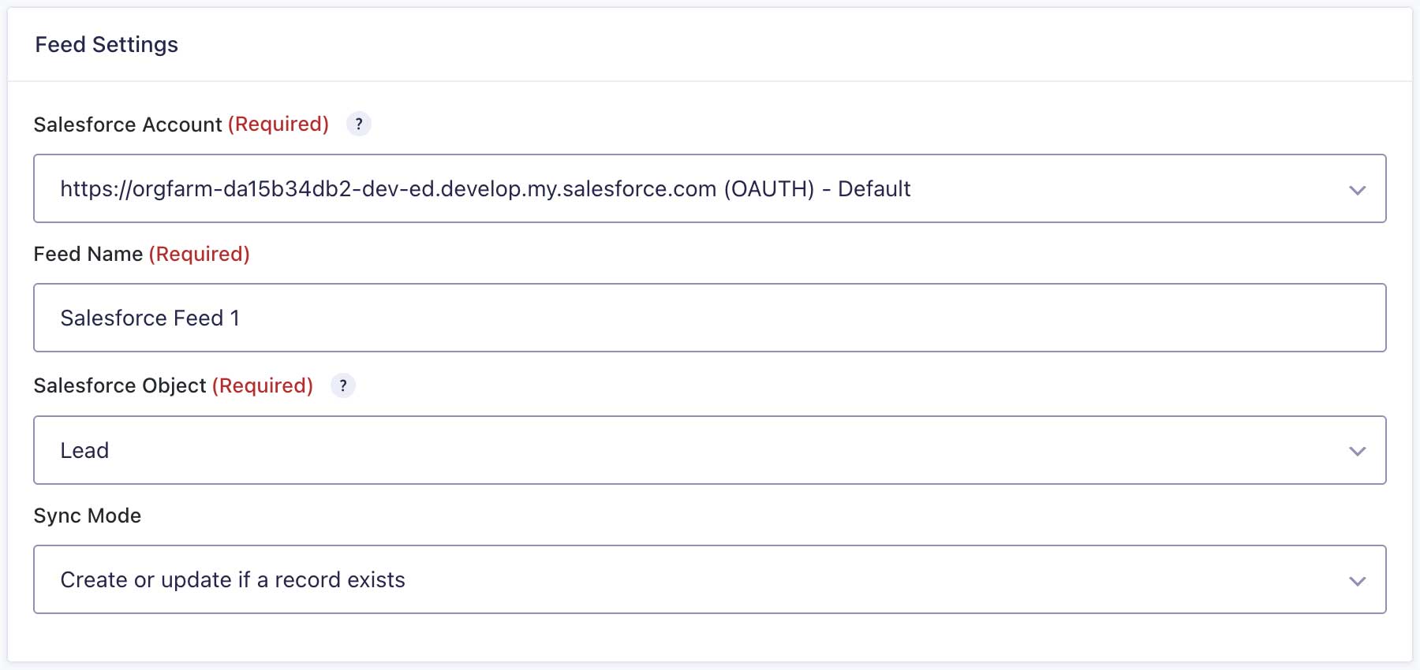Click the Required text beside Salesforce Account
The width and height of the screenshot is (1420, 670).
click(x=278, y=124)
